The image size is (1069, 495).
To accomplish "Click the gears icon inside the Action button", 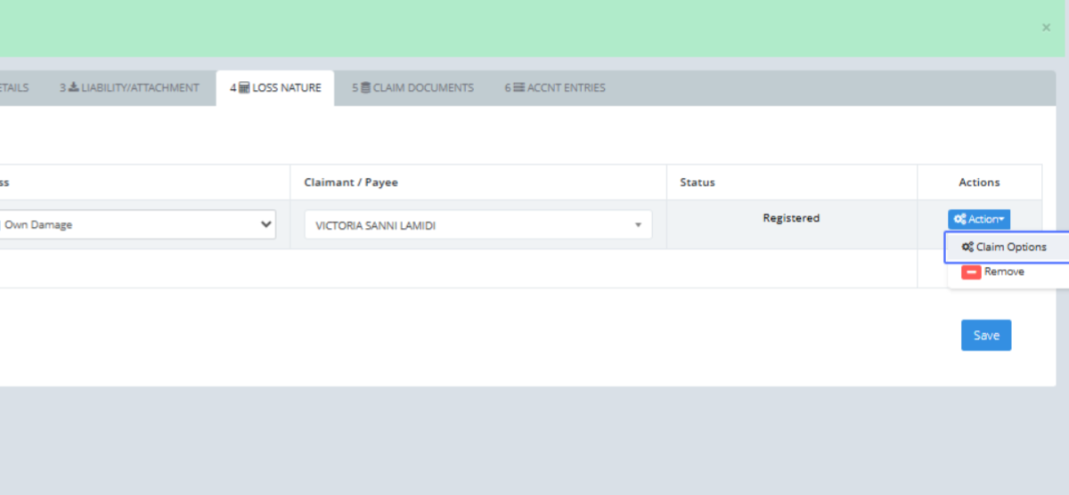I will point(959,219).
